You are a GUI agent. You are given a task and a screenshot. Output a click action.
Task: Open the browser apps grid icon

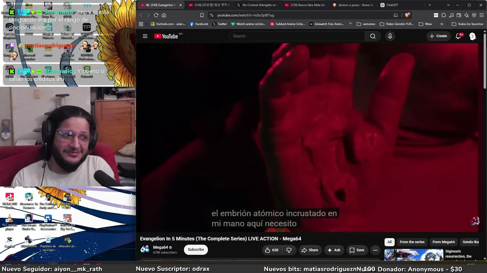click(141, 24)
